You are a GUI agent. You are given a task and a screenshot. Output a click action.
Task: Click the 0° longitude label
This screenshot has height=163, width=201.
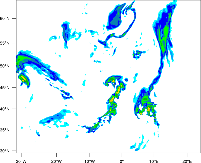[122, 161]
